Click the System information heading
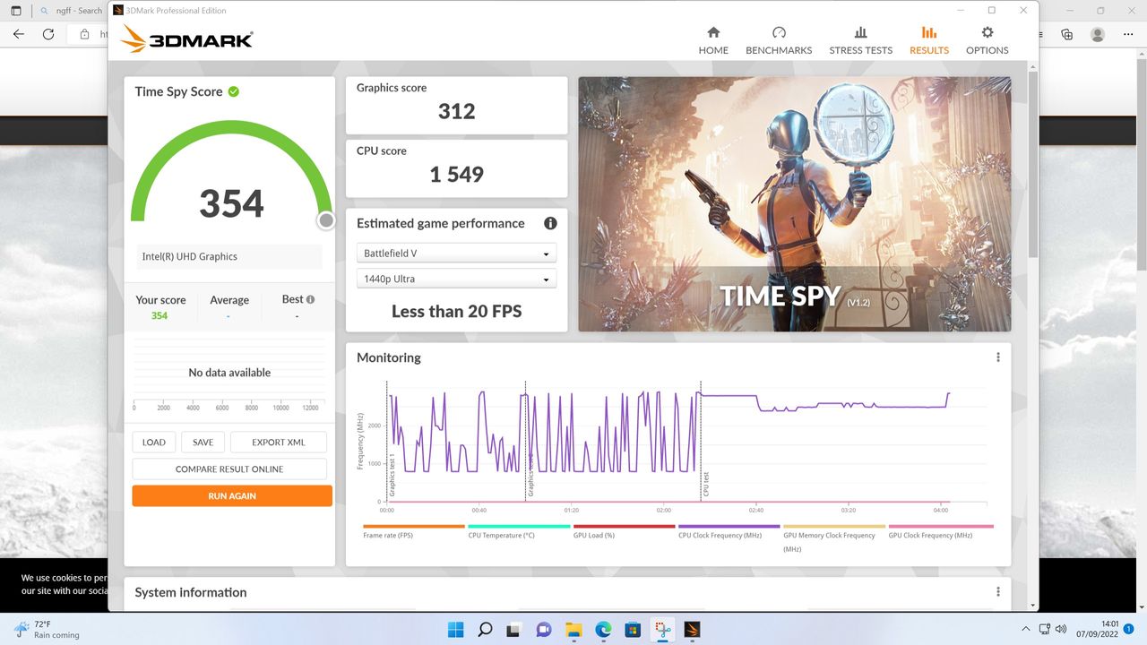1147x645 pixels. (191, 592)
